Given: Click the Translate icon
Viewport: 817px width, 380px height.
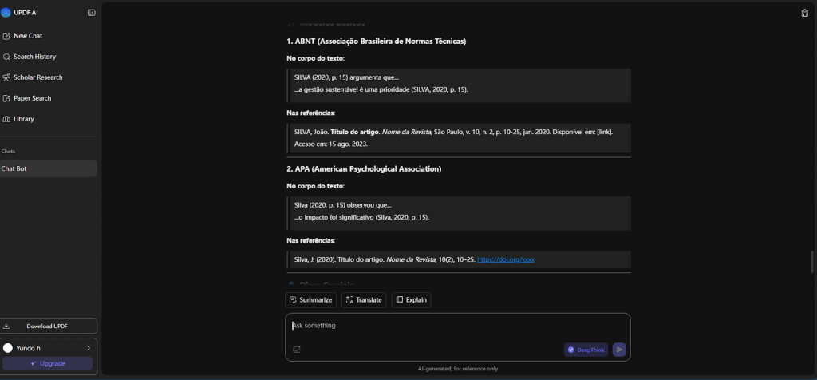Looking at the screenshot, I should click(349, 300).
